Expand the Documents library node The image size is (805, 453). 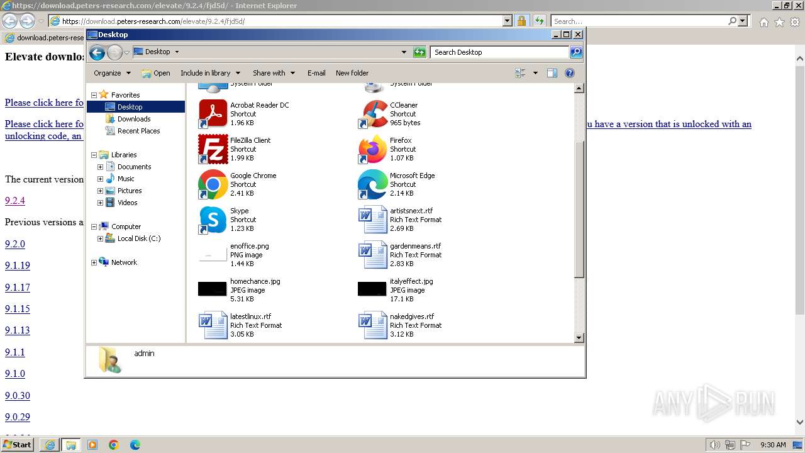pos(100,167)
